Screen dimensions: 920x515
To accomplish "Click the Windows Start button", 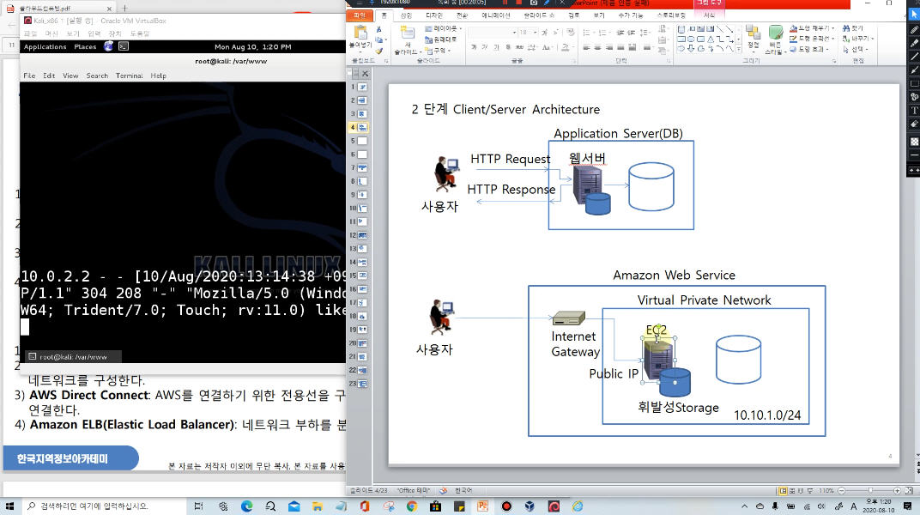I will coord(9,506).
